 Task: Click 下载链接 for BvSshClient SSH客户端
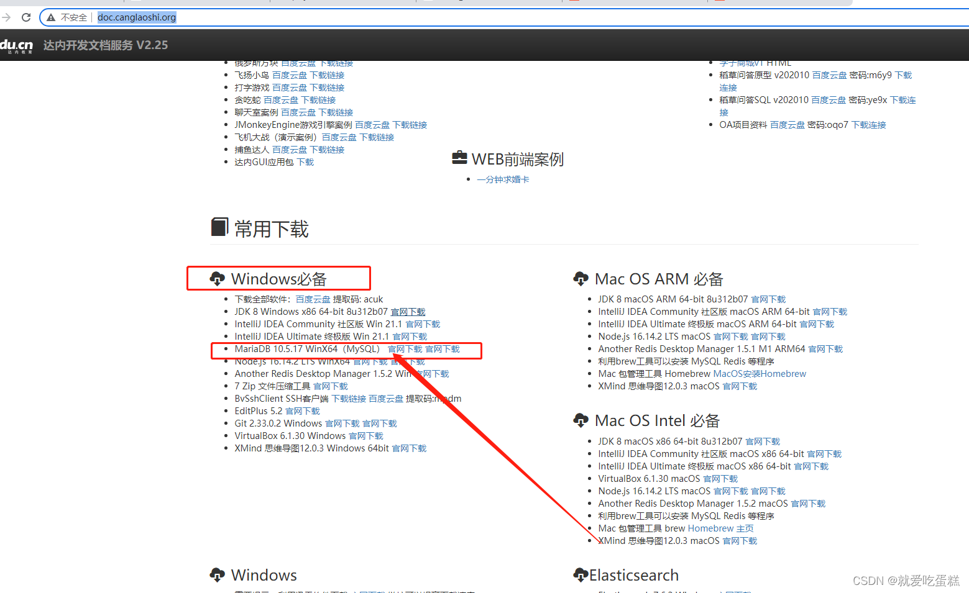[x=349, y=399]
